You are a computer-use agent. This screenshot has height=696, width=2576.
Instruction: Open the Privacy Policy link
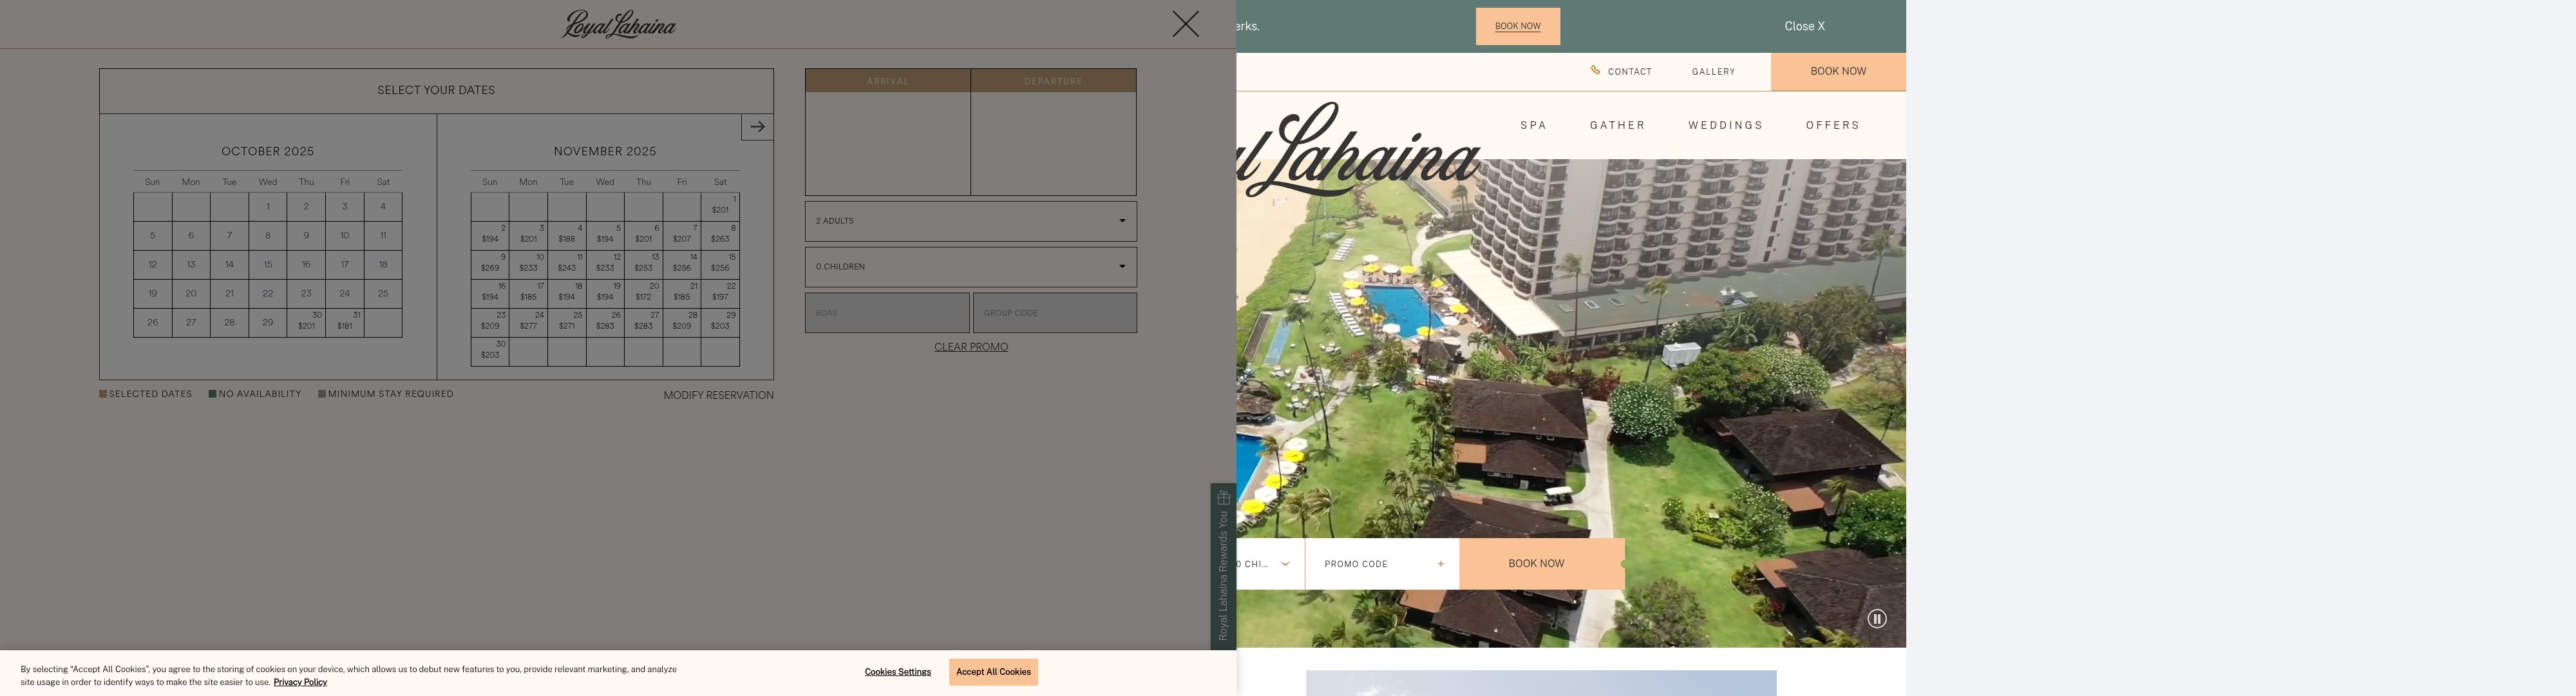pyautogui.click(x=300, y=682)
